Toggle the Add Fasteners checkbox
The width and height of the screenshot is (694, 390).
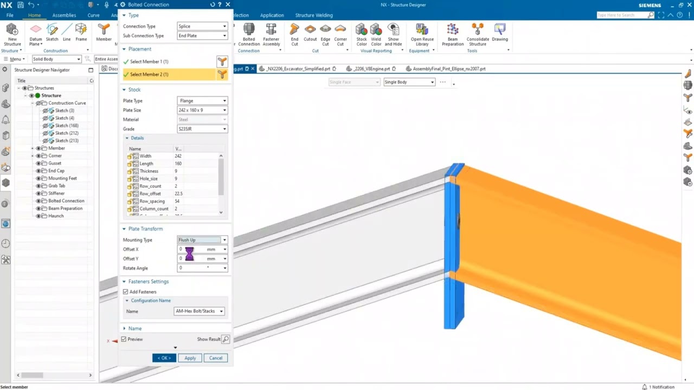tap(126, 291)
